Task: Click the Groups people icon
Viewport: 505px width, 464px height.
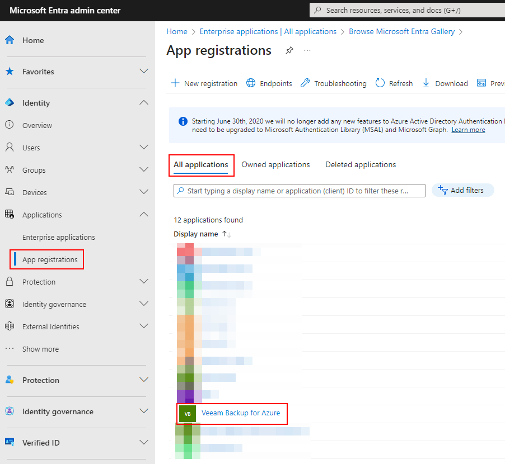Action: (10, 169)
